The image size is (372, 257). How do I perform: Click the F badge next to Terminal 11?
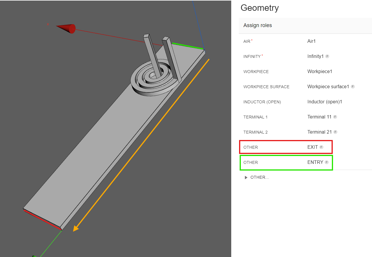click(x=335, y=117)
